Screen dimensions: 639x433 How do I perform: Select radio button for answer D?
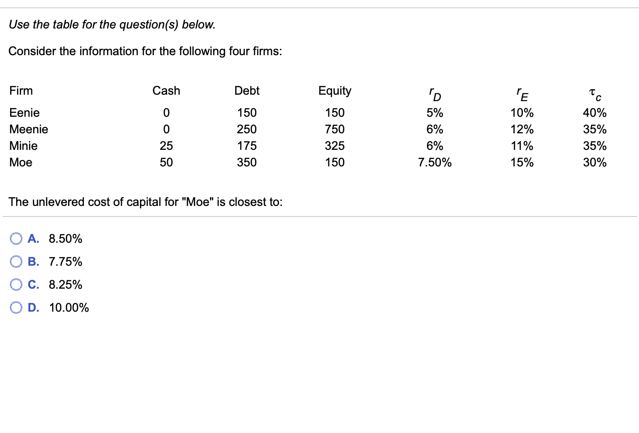point(16,308)
